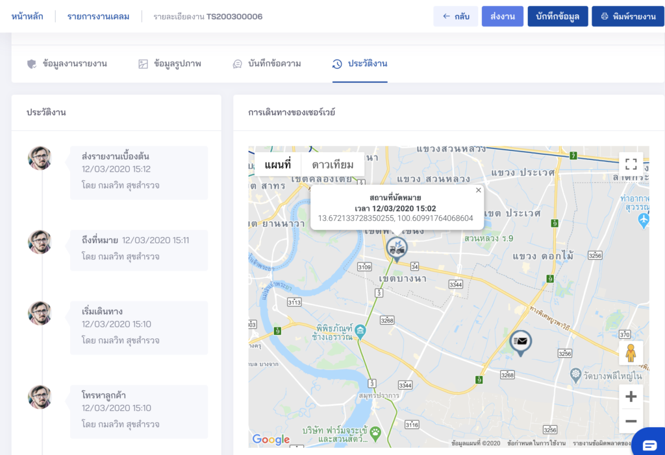Click the พิมพ์รายงาน print button
This screenshot has height=455, width=665.
(x=628, y=16)
